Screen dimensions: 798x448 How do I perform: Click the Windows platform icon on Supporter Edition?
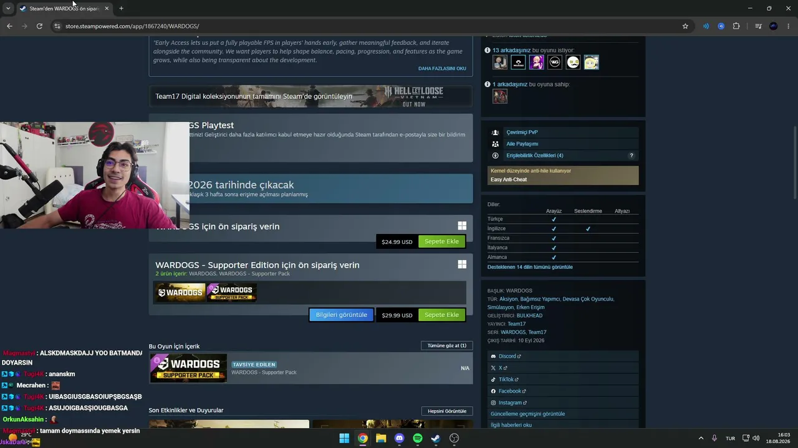(x=462, y=264)
